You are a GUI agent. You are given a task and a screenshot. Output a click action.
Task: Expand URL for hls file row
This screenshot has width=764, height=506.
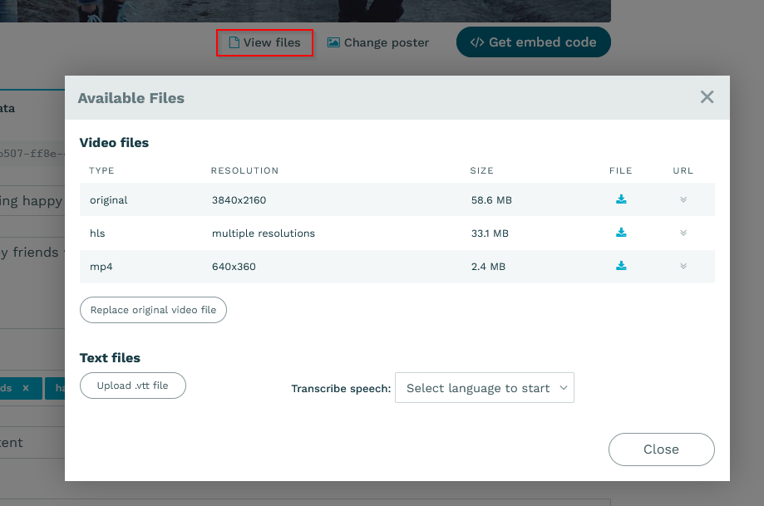pyautogui.click(x=683, y=233)
